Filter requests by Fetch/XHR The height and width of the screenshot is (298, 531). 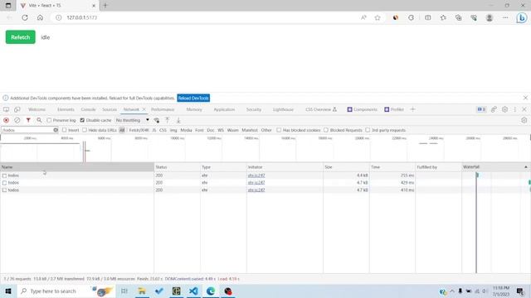point(139,130)
